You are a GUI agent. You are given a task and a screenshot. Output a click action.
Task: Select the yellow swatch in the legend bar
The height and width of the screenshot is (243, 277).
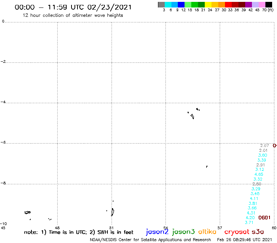[208, 4]
